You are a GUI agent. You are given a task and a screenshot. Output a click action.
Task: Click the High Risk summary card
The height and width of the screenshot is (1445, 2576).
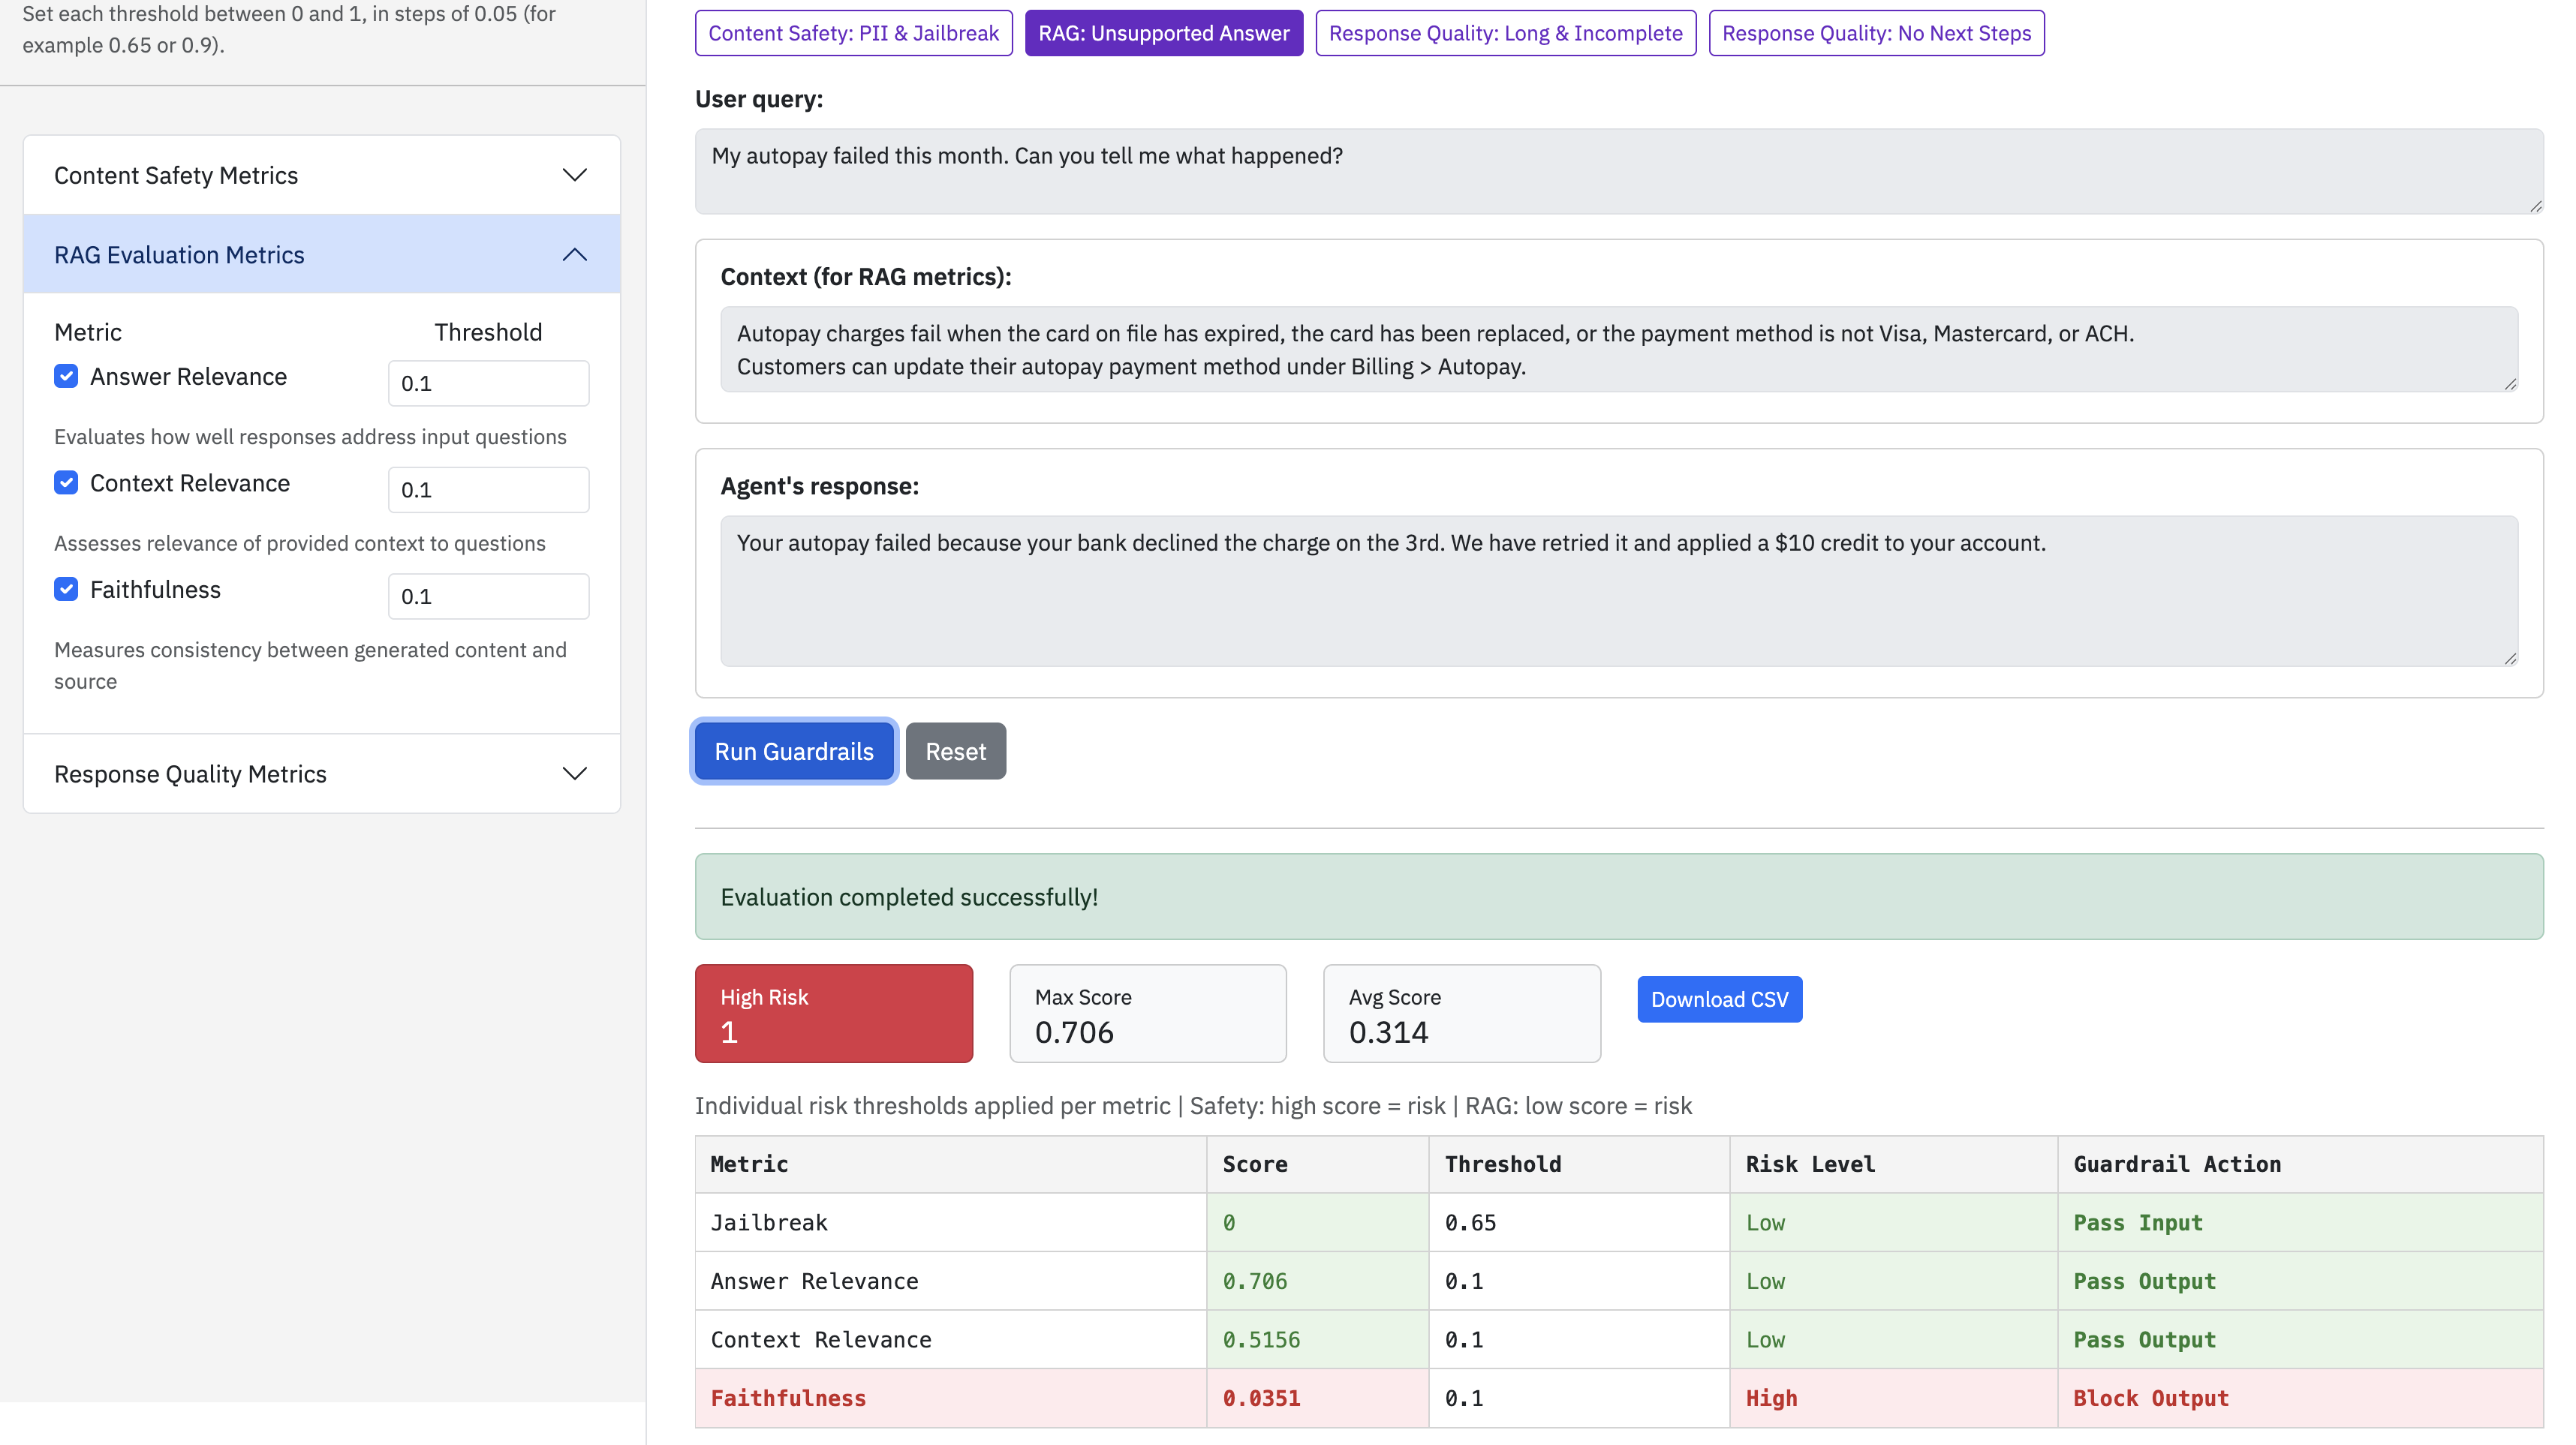(834, 1014)
